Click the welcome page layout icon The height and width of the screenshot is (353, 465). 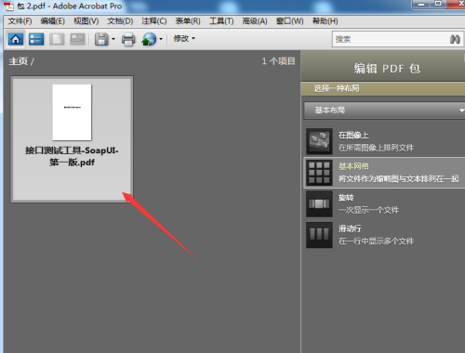pos(77,39)
